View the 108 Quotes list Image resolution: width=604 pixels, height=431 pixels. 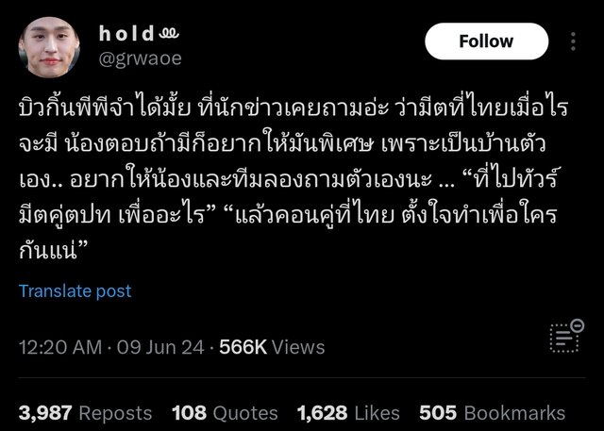[225, 413]
